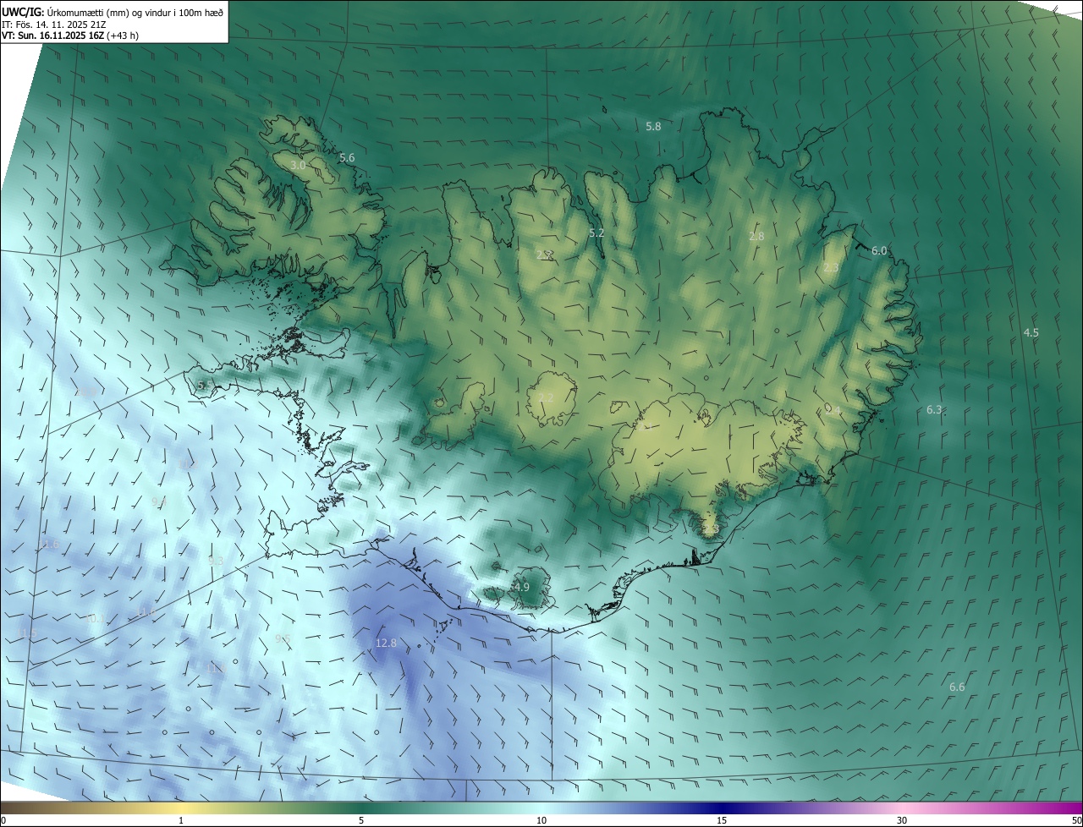The width and height of the screenshot is (1083, 827).
Task: Click the 5.8 value on the map
Action: pyautogui.click(x=653, y=126)
